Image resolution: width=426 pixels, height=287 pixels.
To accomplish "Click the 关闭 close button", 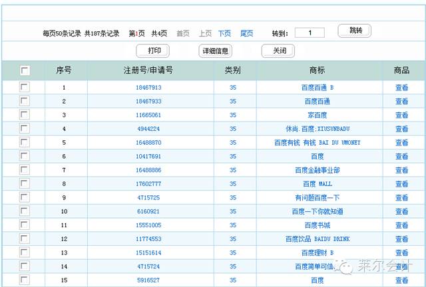I will tap(278, 51).
